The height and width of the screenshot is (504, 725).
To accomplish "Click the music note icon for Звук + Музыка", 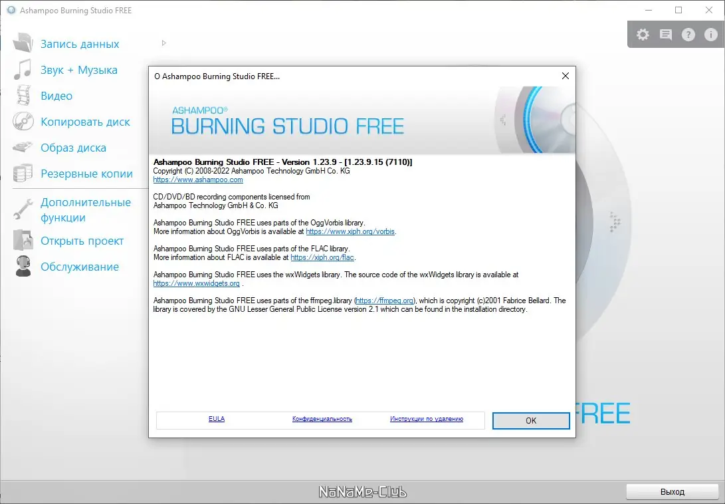I will click(22, 69).
